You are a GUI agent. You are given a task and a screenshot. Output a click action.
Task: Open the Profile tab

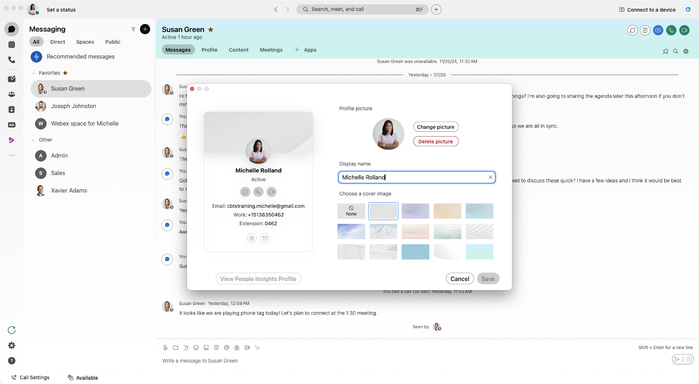(x=210, y=50)
